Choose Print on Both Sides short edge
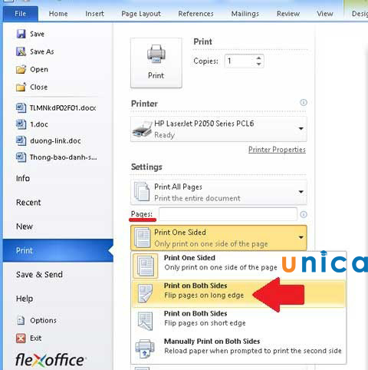 point(238,321)
